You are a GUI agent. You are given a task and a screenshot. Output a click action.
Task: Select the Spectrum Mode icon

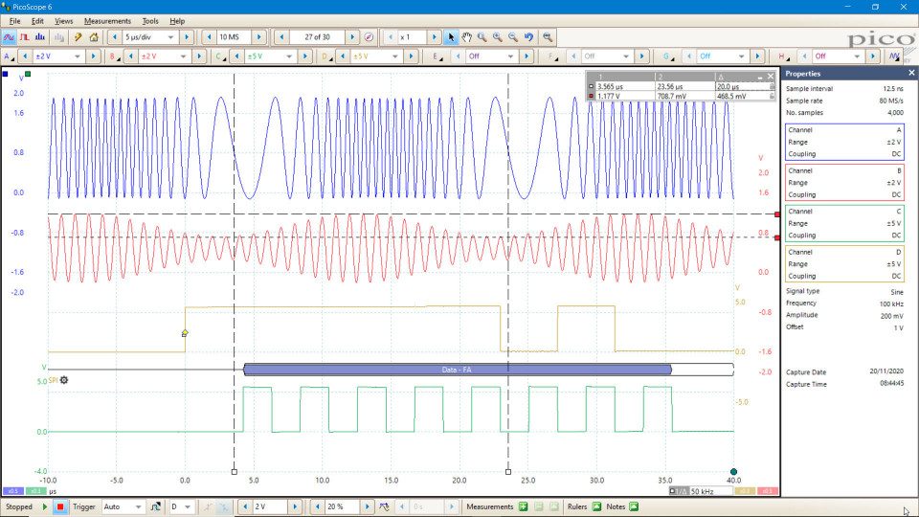tap(39, 37)
